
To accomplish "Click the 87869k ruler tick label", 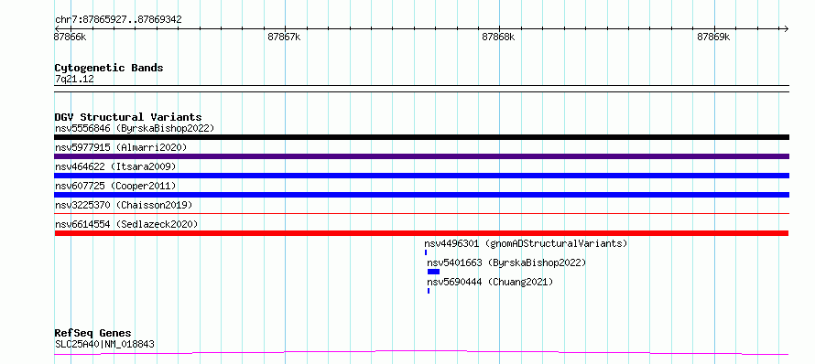I will pos(713,37).
